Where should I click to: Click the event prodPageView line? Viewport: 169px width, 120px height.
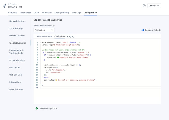(x=55, y=70)
